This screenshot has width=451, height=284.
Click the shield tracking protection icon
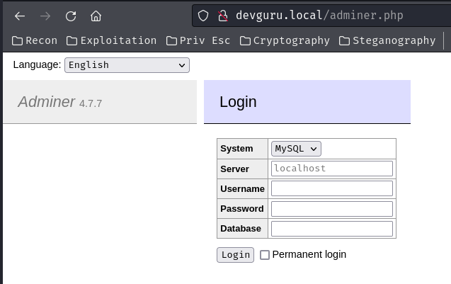click(x=203, y=16)
